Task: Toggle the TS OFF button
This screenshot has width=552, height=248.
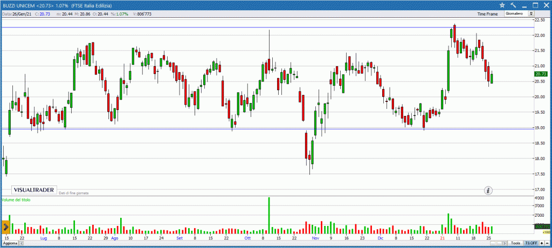Action: [x=531, y=243]
